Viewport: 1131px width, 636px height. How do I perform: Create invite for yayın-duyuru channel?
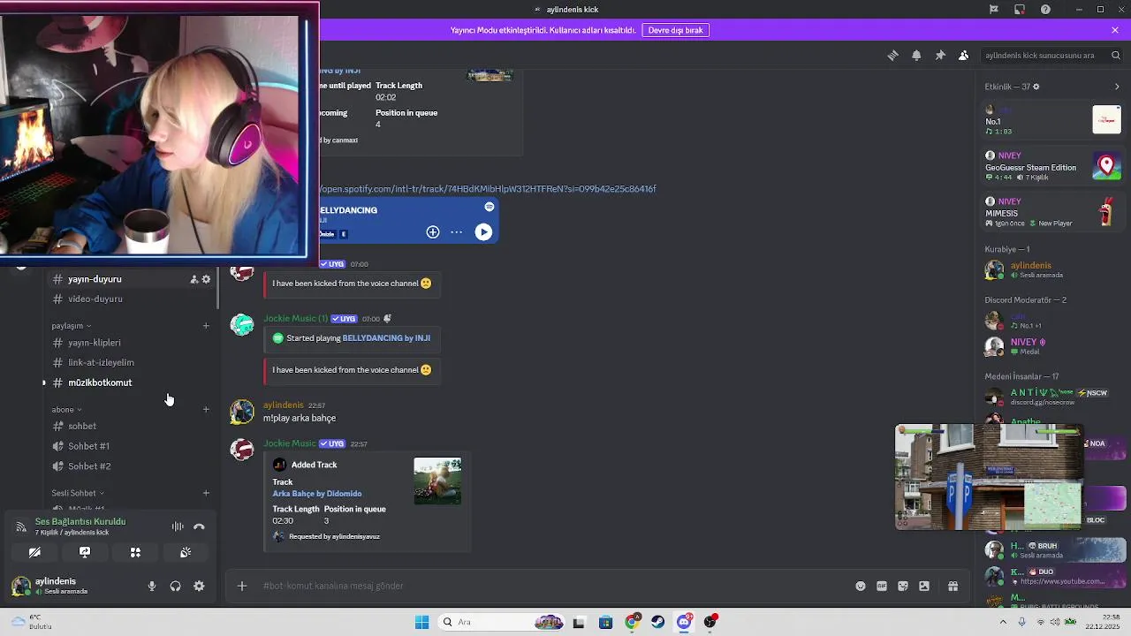pos(194,279)
